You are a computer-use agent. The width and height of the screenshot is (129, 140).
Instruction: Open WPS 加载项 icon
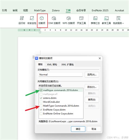pos(69,21)
